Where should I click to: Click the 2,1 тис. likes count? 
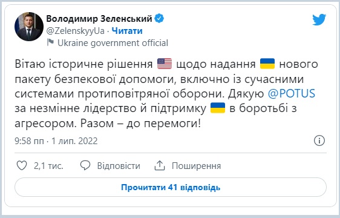pyautogui.click(x=48, y=166)
